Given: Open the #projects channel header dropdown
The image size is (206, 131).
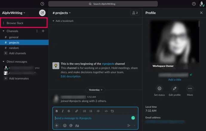Looking at the screenshot, I should tap(62, 13).
